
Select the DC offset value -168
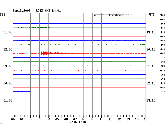162,15
